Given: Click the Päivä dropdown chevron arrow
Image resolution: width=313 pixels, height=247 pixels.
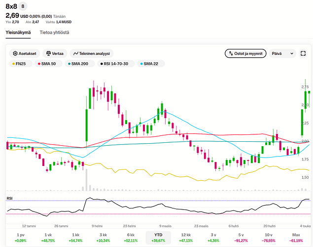Looking at the screenshot, I should [x=292, y=54].
